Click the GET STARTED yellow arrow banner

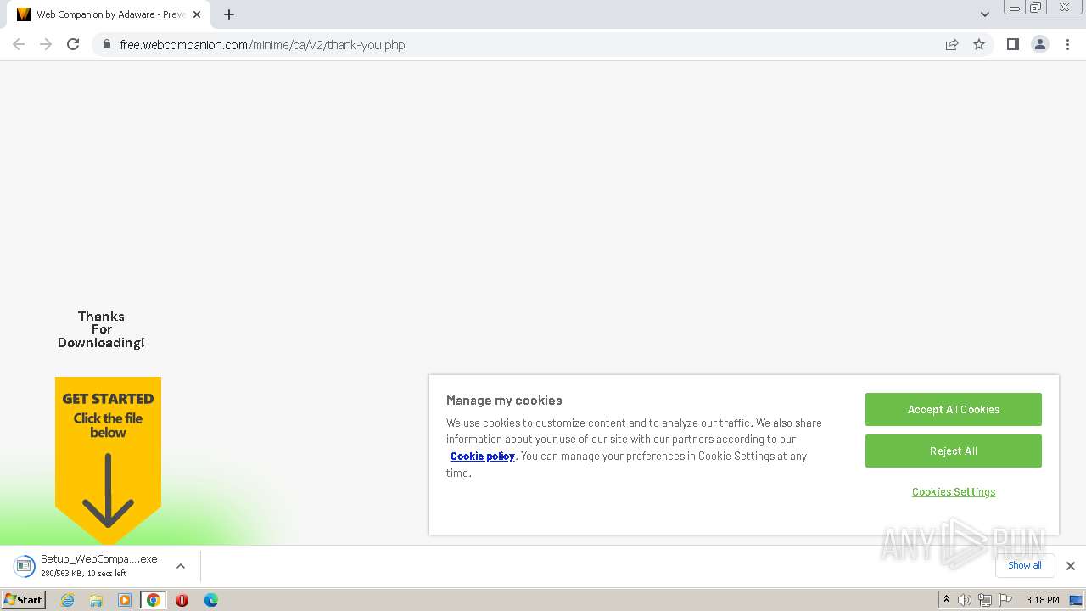108,460
